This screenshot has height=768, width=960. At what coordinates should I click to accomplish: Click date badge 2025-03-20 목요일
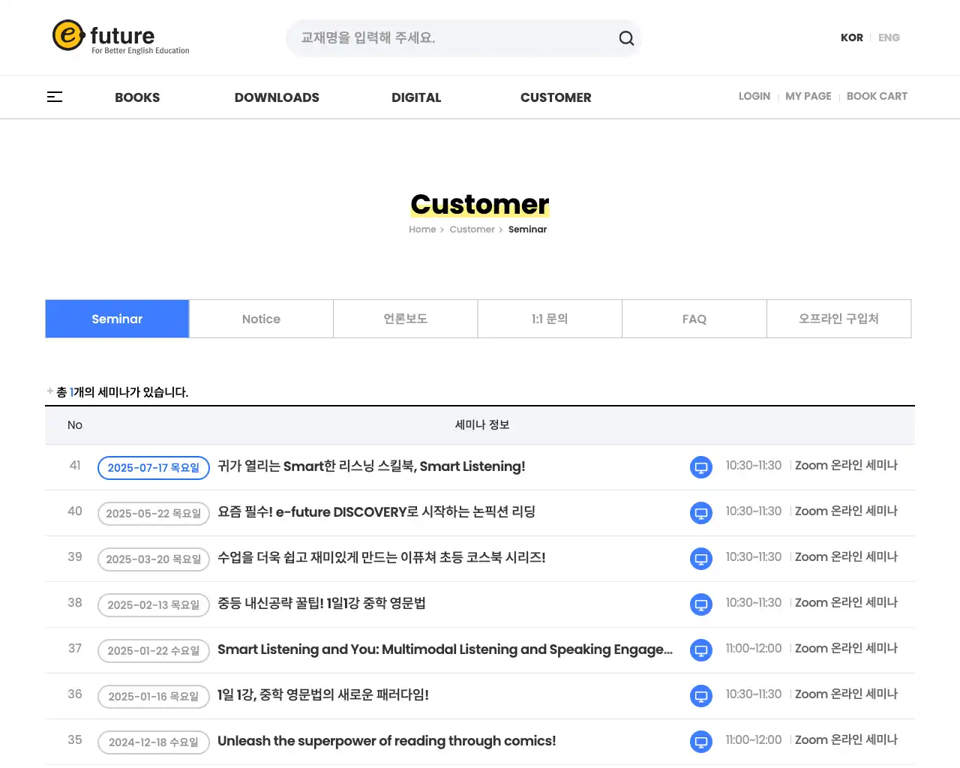click(154, 559)
